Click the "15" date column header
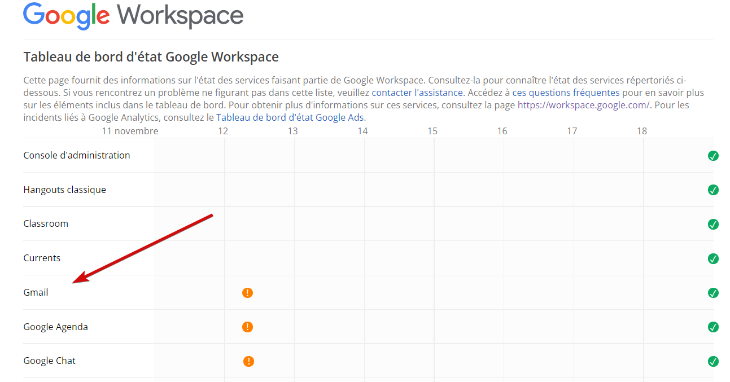 (432, 131)
